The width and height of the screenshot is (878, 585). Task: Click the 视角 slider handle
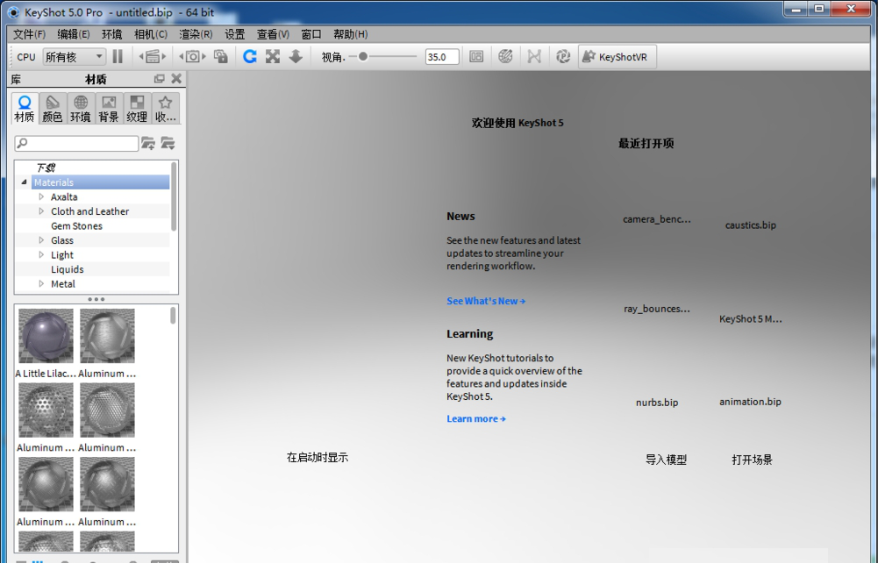click(x=363, y=56)
